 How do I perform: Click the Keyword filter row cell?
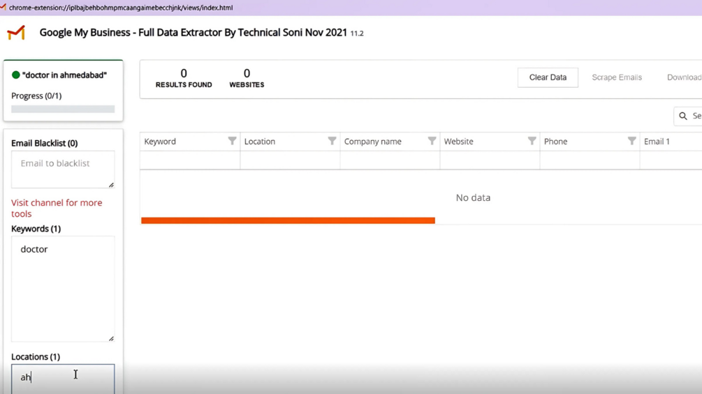coord(190,160)
